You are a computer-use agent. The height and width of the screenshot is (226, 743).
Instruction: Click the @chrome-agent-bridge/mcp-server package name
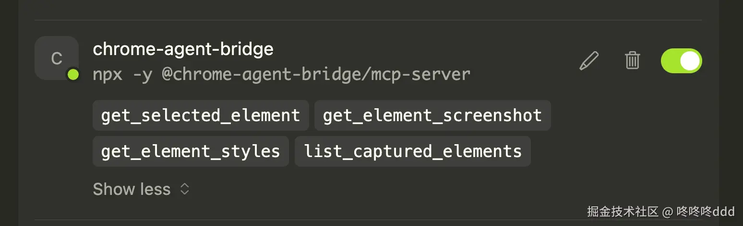[x=316, y=74]
